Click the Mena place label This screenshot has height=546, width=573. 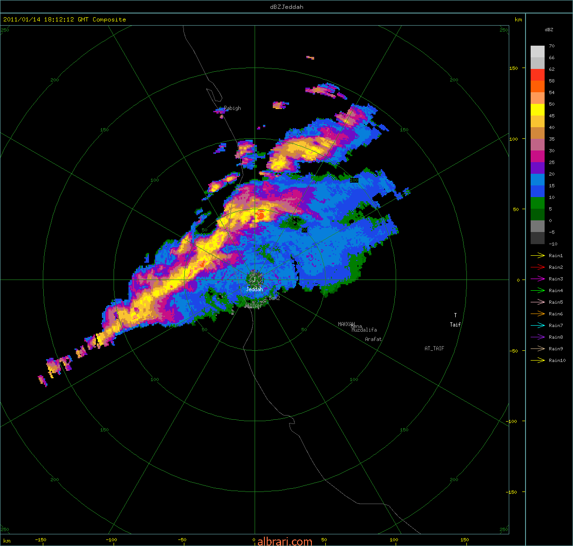[x=357, y=326]
